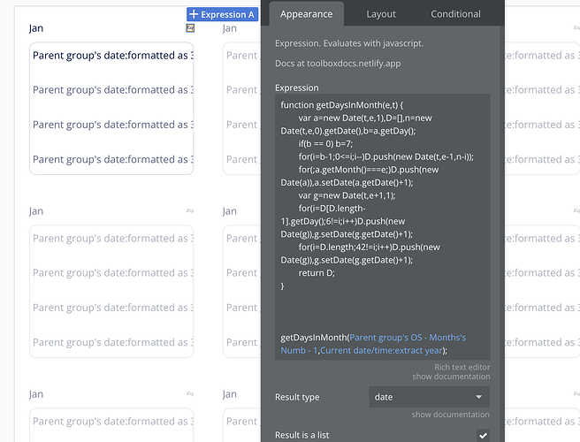Viewport: 580px width, 442px height.
Task: Click 'show documentation' below Result type
Action: click(451, 415)
